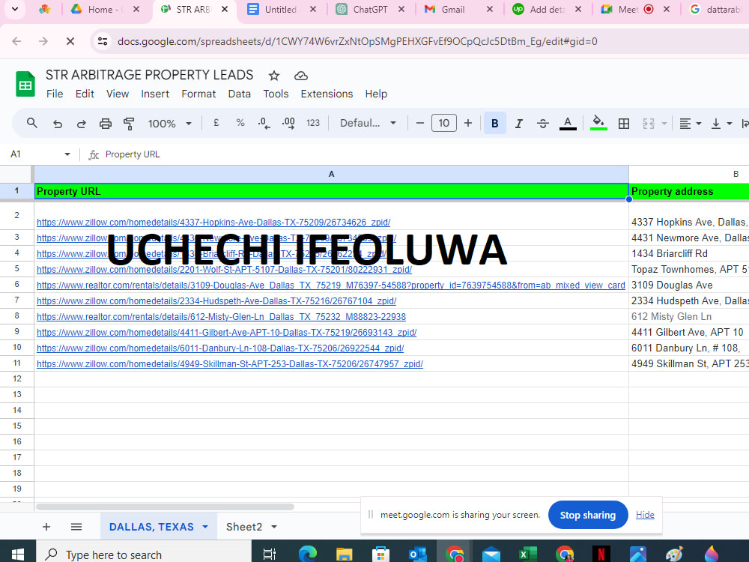The image size is (749, 562).
Task: Click the font size field
Action: tap(443, 124)
